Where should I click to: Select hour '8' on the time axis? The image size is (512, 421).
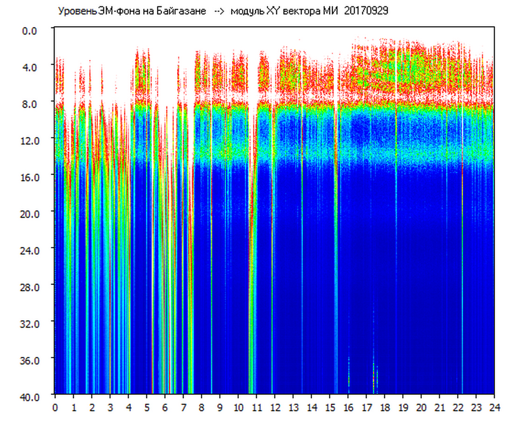(201, 407)
